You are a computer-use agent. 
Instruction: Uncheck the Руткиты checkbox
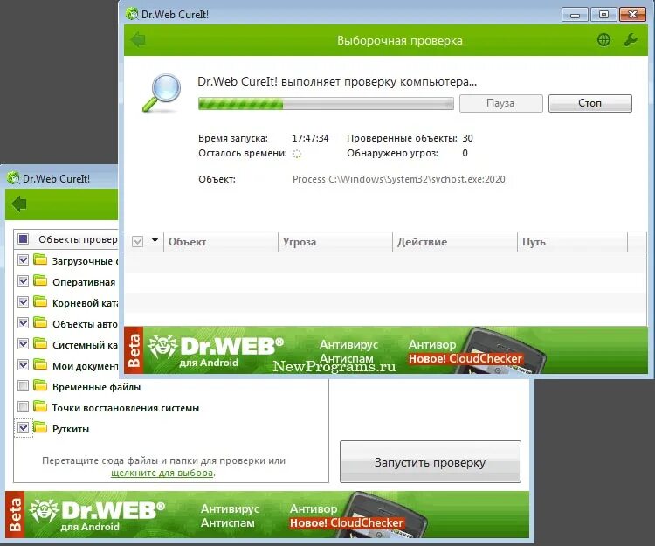pyautogui.click(x=24, y=428)
